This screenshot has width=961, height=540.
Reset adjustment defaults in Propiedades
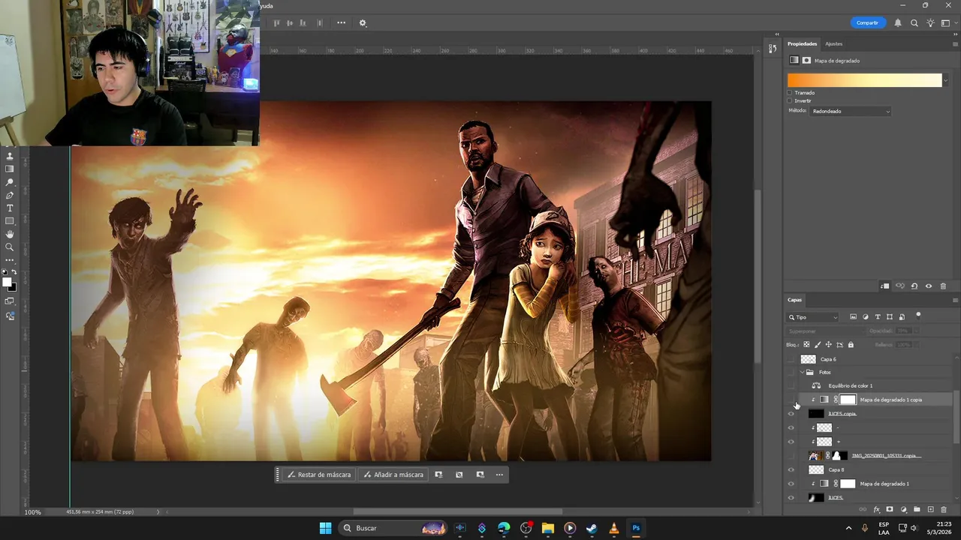pos(914,286)
